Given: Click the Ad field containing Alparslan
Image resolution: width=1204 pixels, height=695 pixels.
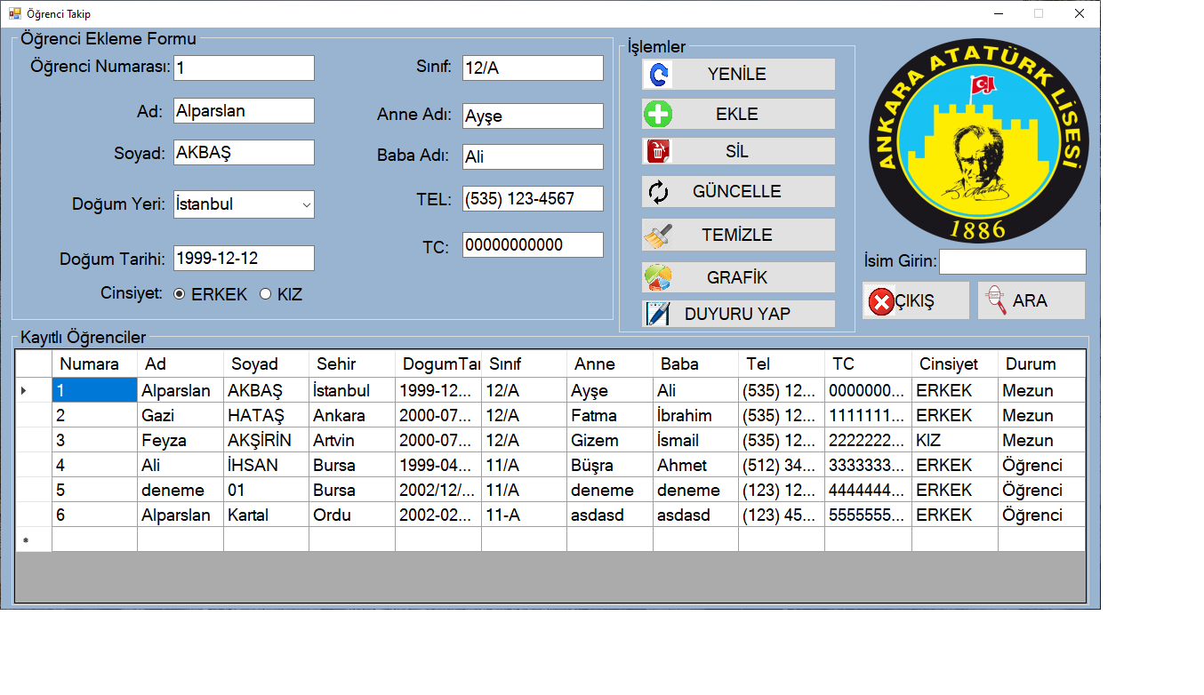Looking at the screenshot, I should (x=244, y=111).
